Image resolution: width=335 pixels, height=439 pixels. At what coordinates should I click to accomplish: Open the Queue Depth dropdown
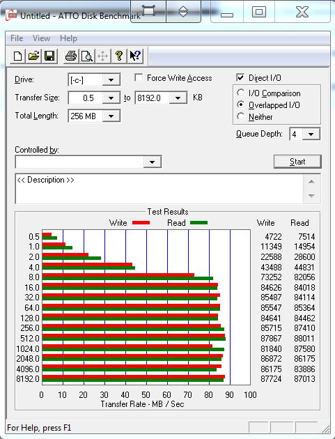click(x=311, y=134)
